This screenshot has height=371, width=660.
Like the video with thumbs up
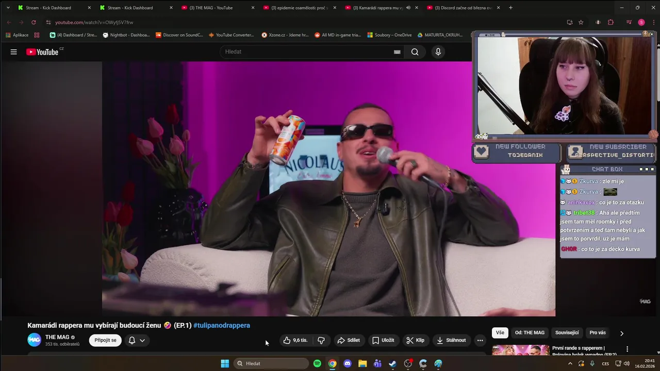pyautogui.click(x=295, y=340)
